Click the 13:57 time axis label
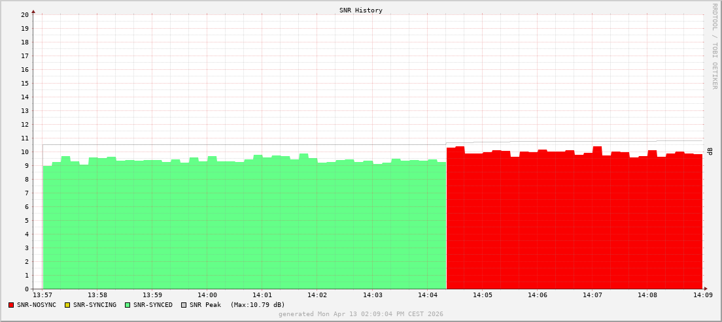This screenshot has height=322, width=722. (x=43, y=295)
